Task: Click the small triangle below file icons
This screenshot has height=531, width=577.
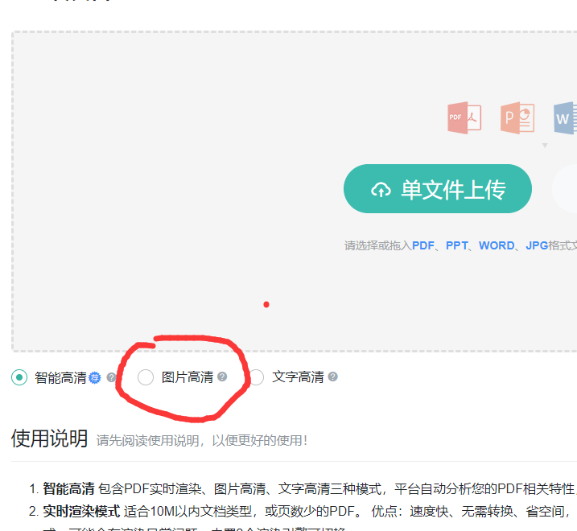Action: coord(545,146)
